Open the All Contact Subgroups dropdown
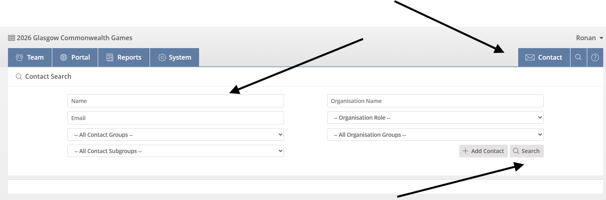Image resolution: width=606 pixels, height=200 pixels. (176, 151)
